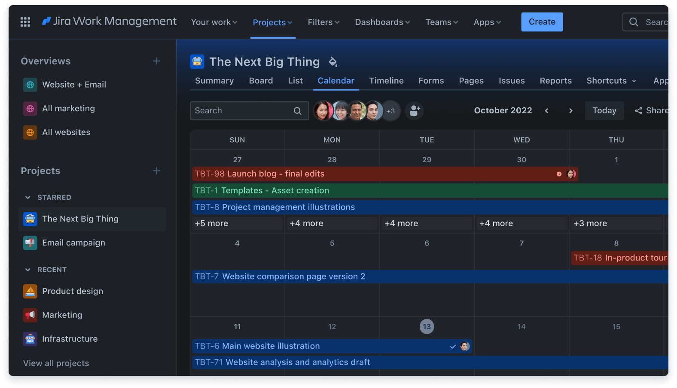
Task: Go to next month arrow
Action: click(x=570, y=111)
